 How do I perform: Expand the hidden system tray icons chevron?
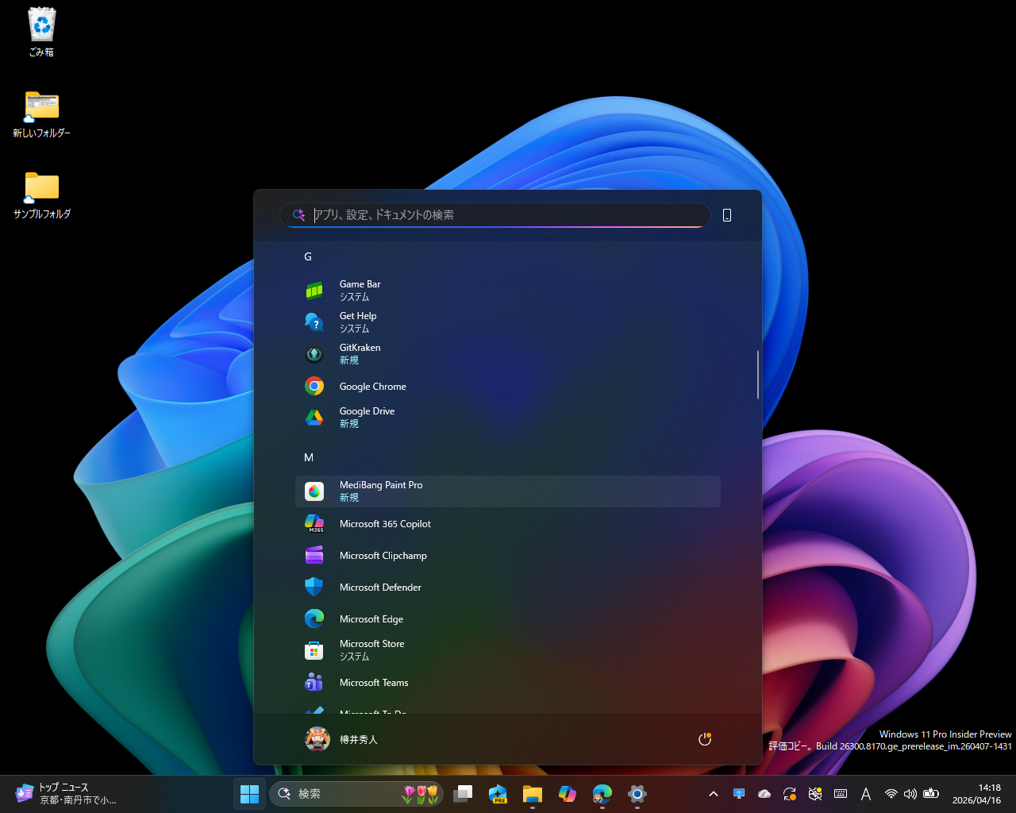(714, 794)
